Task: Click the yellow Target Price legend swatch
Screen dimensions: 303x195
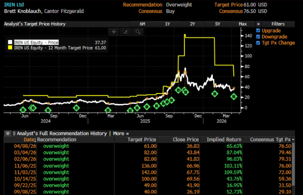Action: [10, 48]
